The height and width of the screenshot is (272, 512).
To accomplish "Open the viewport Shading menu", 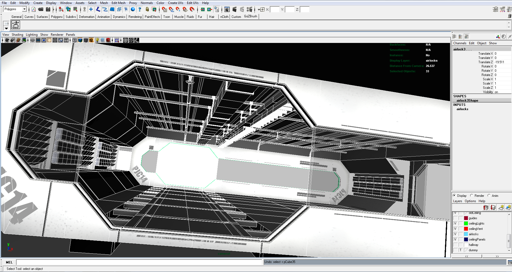I will point(17,35).
